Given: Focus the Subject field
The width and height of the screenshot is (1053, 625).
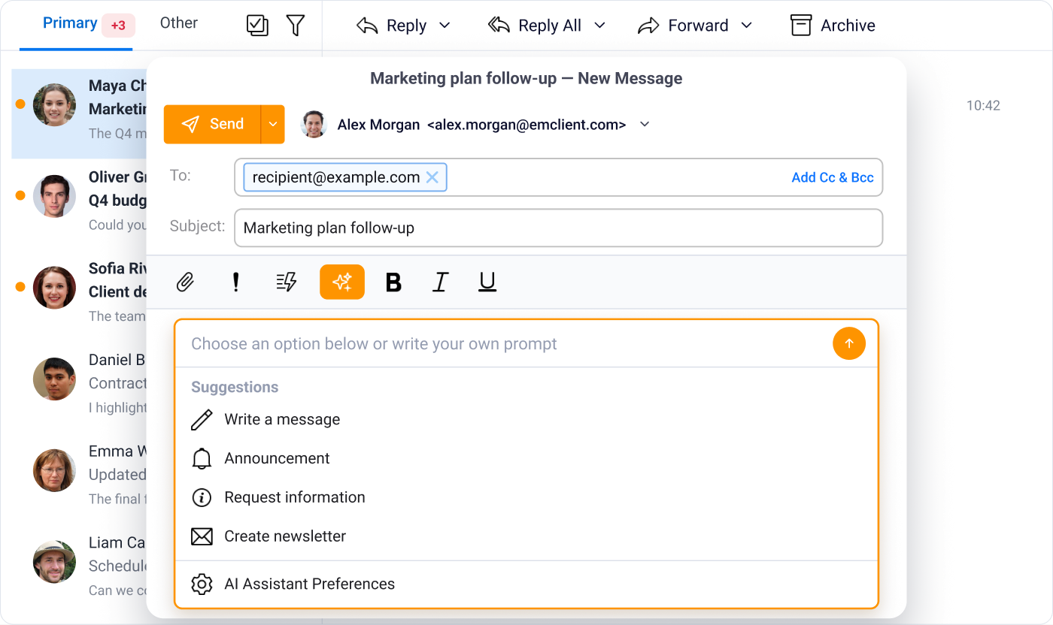Looking at the screenshot, I should [x=558, y=228].
